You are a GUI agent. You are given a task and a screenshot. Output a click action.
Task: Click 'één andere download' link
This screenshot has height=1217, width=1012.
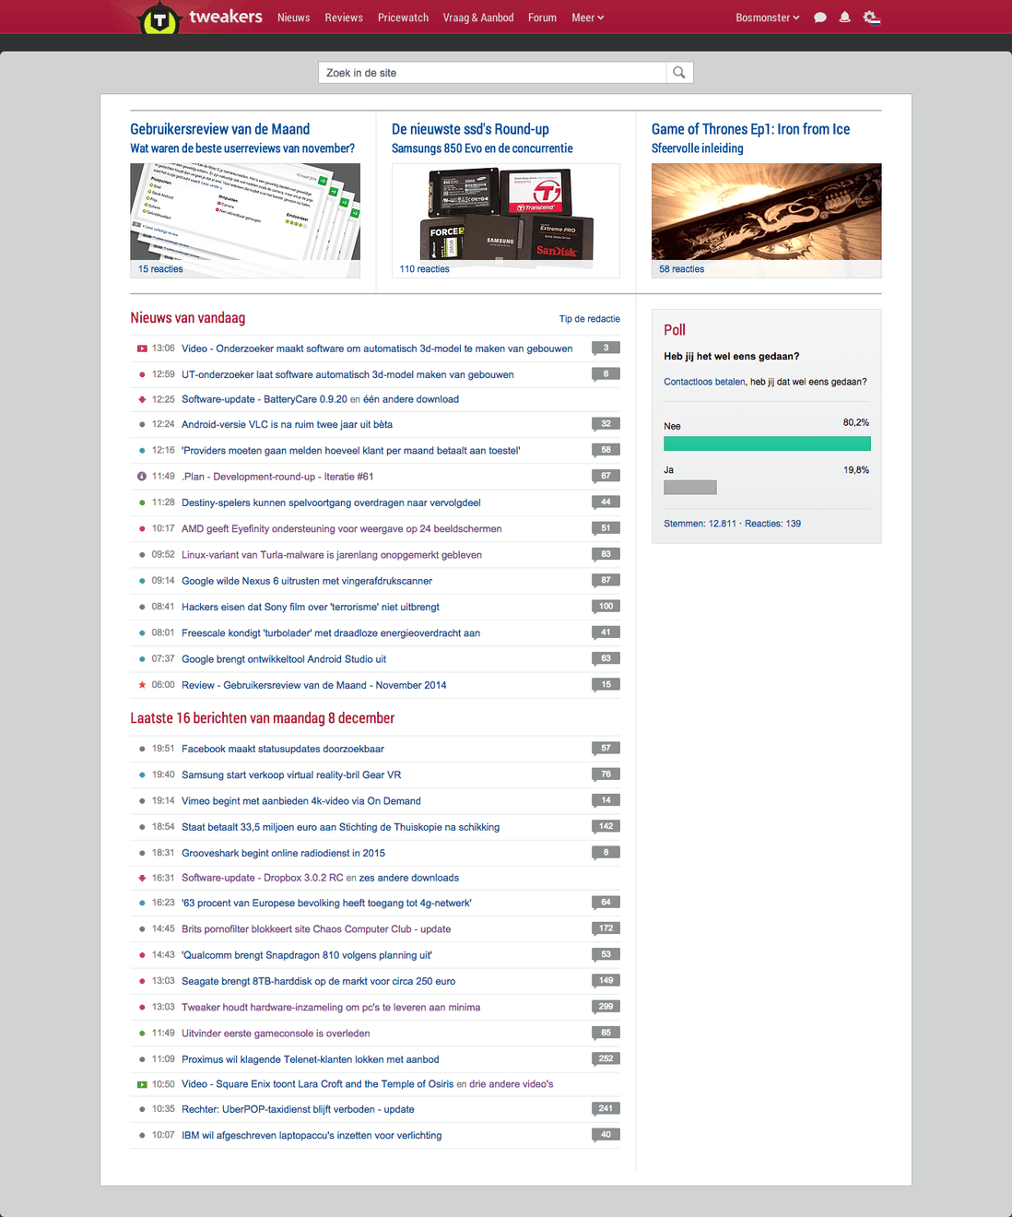tap(411, 399)
